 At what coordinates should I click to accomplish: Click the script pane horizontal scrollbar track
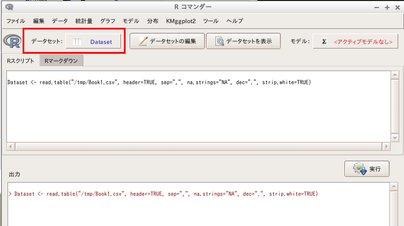(x=199, y=146)
